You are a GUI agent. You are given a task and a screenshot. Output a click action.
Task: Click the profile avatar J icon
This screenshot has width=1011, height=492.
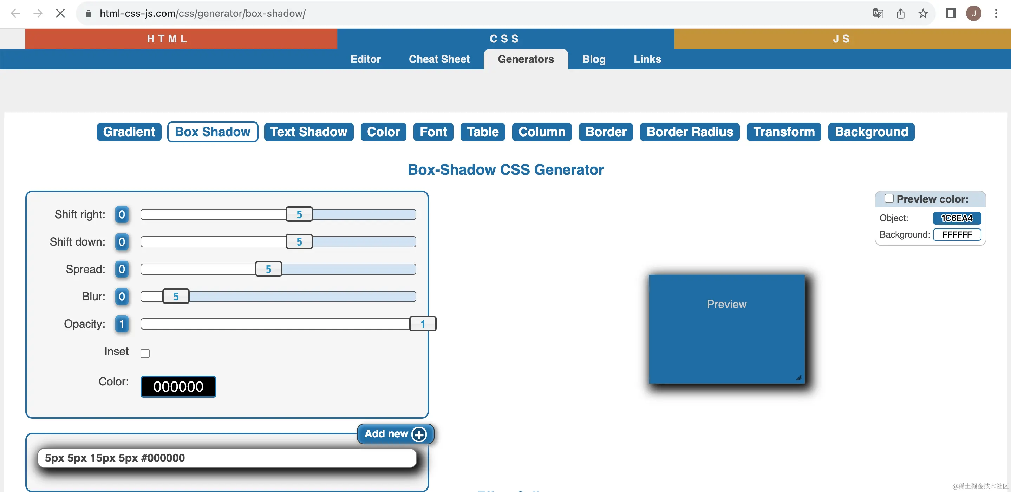click(x=974, y=13)
